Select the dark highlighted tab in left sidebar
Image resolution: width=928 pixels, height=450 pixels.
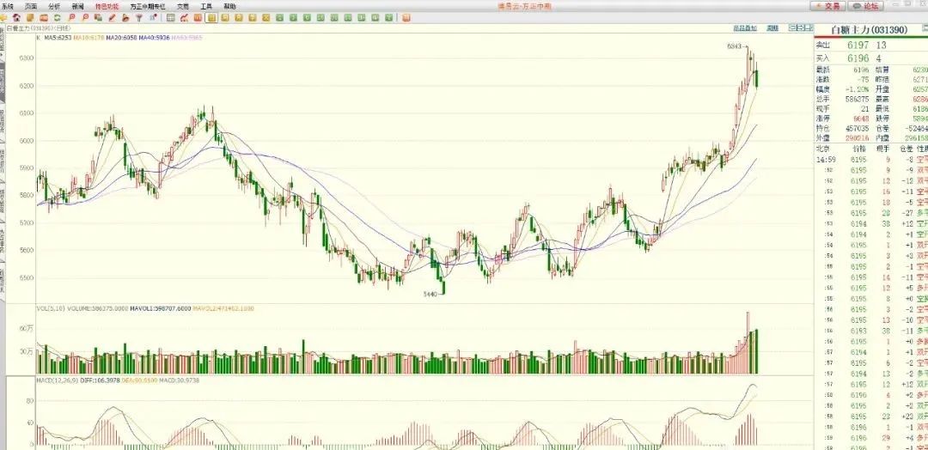(3, 81)
